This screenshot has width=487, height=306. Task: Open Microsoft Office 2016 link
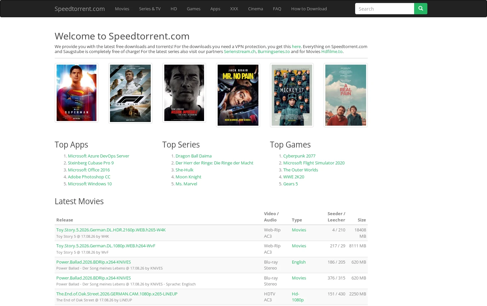tap(89, 170)
